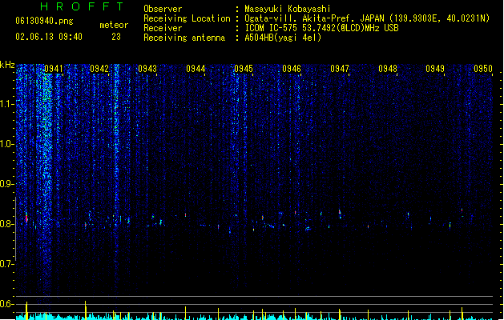Click the 1.1 frequency axis label
504x320 pixels.
(x=6, y=104)
